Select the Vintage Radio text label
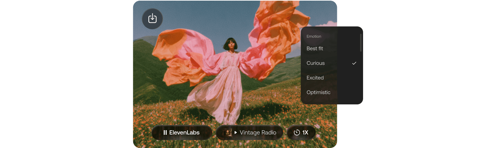Image resolution: width=481 pixels, height=148 pixels. pyautogui.click(x=258, y=132)
